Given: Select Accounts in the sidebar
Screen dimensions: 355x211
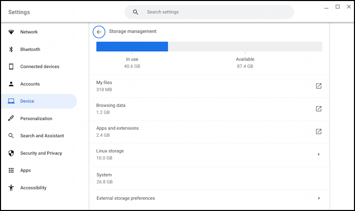Looking at the screenshot, I should coord(30,84).
